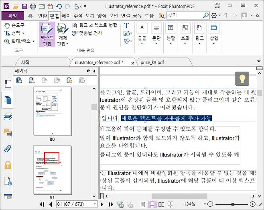Viewport: 264px width, 210px height.
Task: Click the Redo arrow icon
Action: (68, 6)
